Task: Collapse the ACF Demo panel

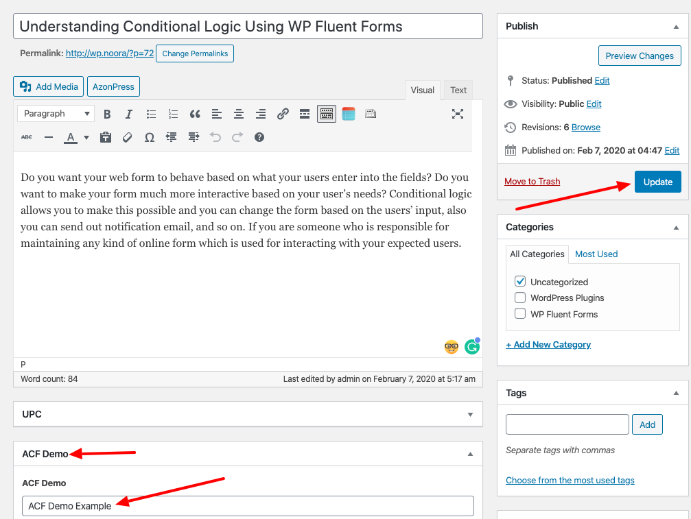Action: 470,454
